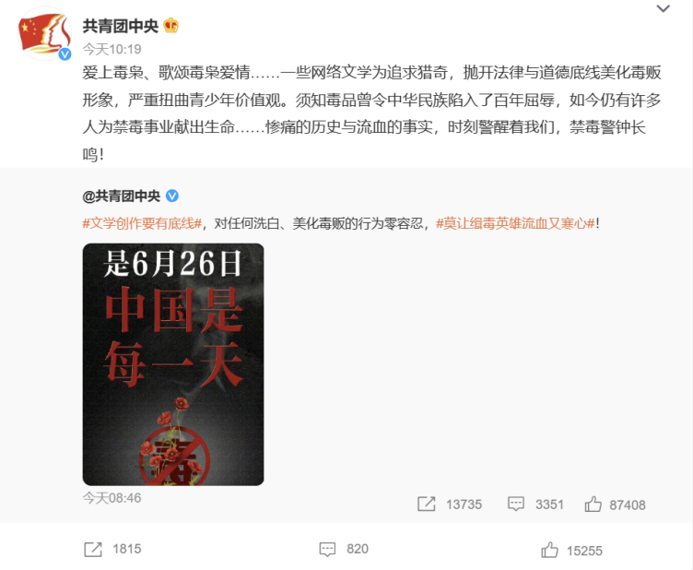Like this post via the 15255 thumbs-up

[x=550, y=550]
